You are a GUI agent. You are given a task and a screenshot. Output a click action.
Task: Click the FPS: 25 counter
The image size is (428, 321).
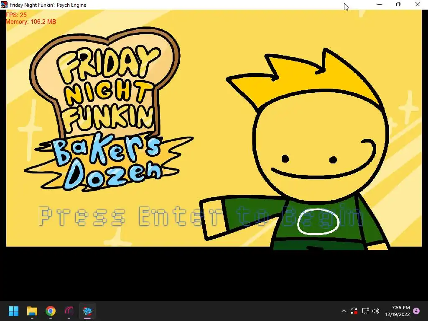[x=16, y=15]
